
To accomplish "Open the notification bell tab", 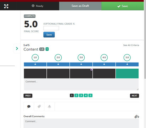I will [49, 106].
